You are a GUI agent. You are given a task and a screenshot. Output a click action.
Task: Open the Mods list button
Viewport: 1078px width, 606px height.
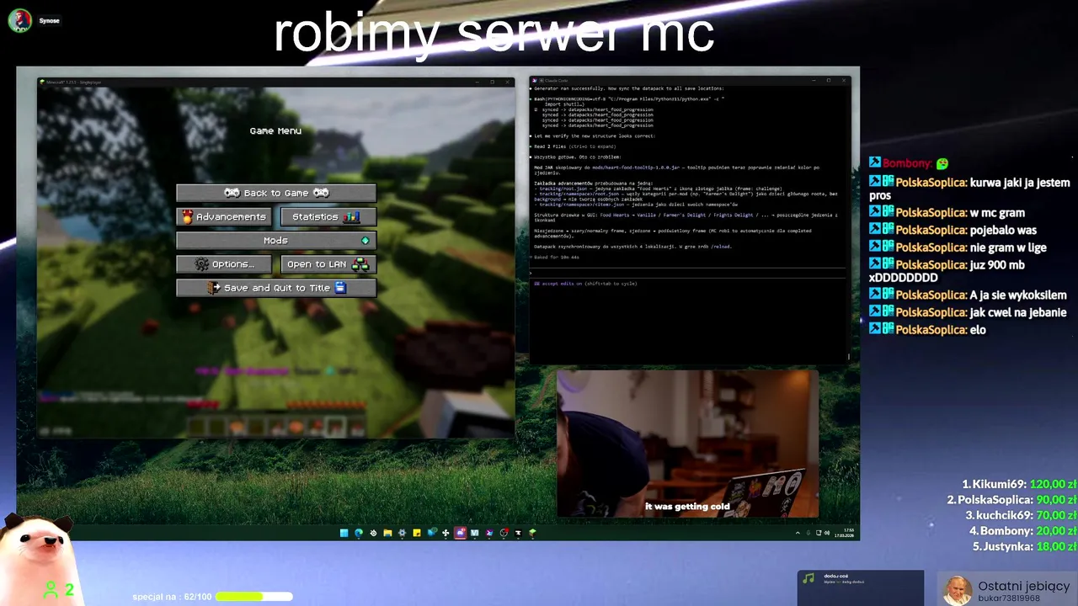[x=275, y=240]
